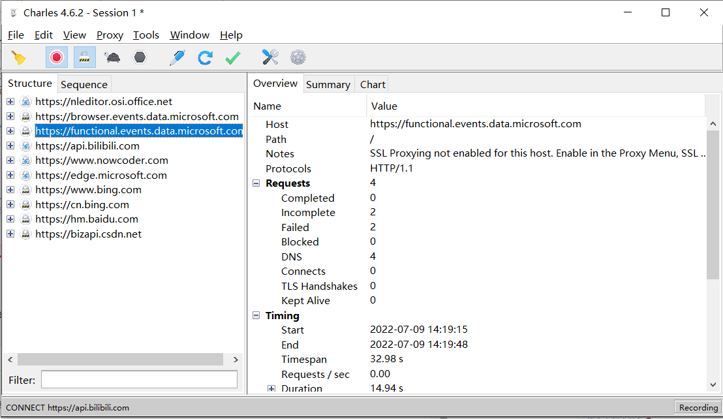Switch to the Sequence tab
The image size is (723, 419).
[84, 84]
